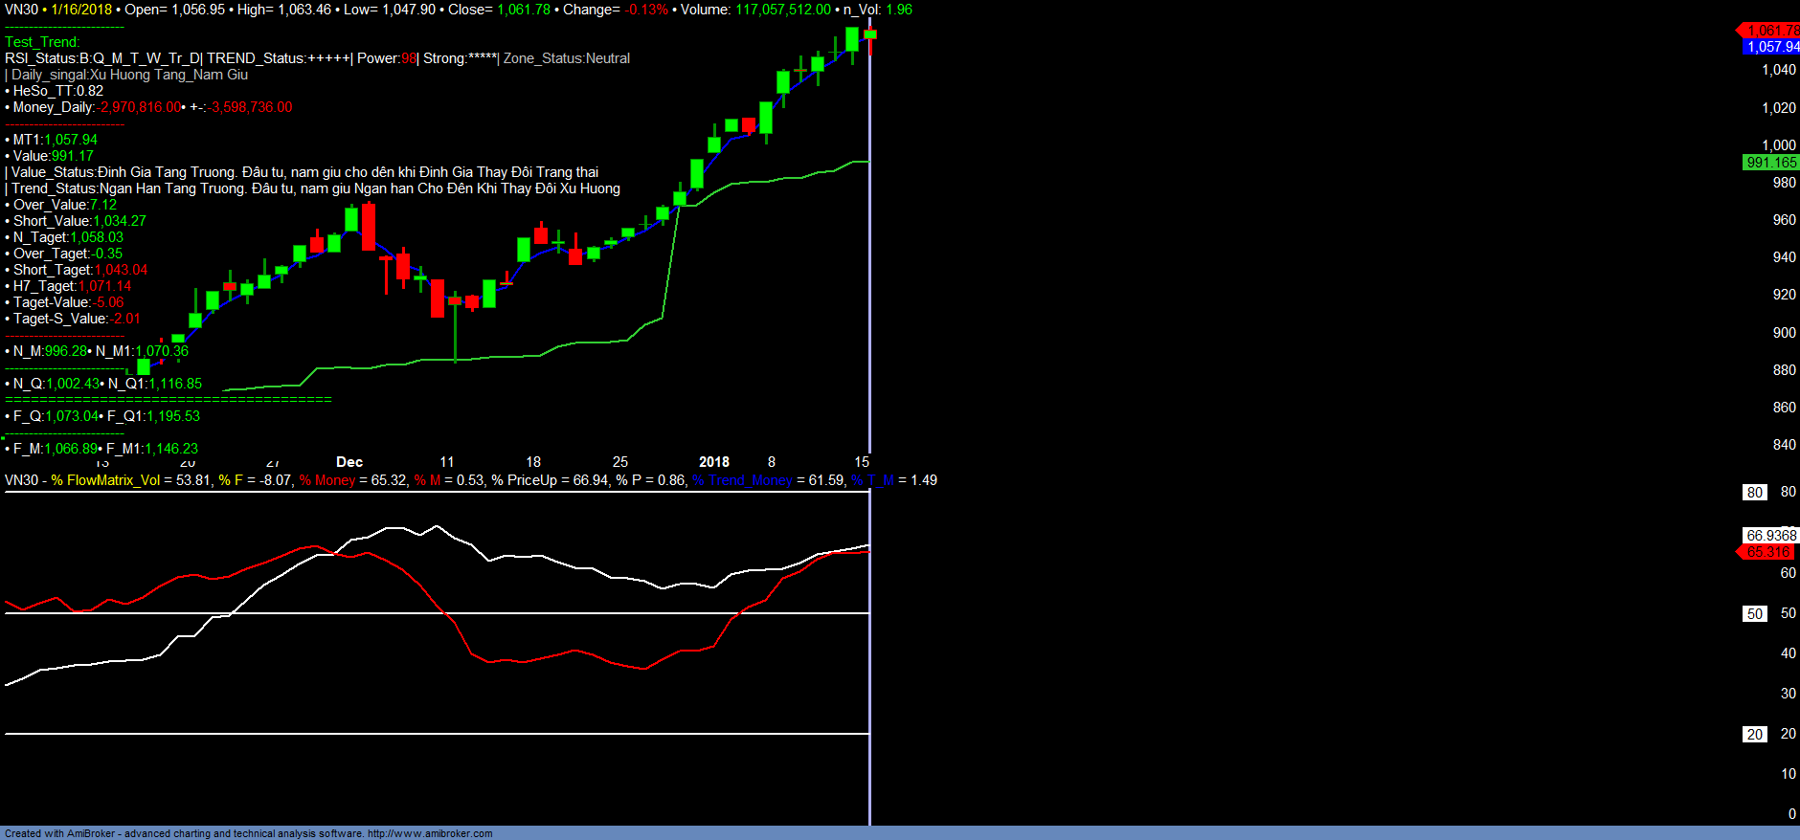Viewport: 1800px width, 840px height.
Task: Click the Dec label on date axis
Action: (x=349, y=462)
